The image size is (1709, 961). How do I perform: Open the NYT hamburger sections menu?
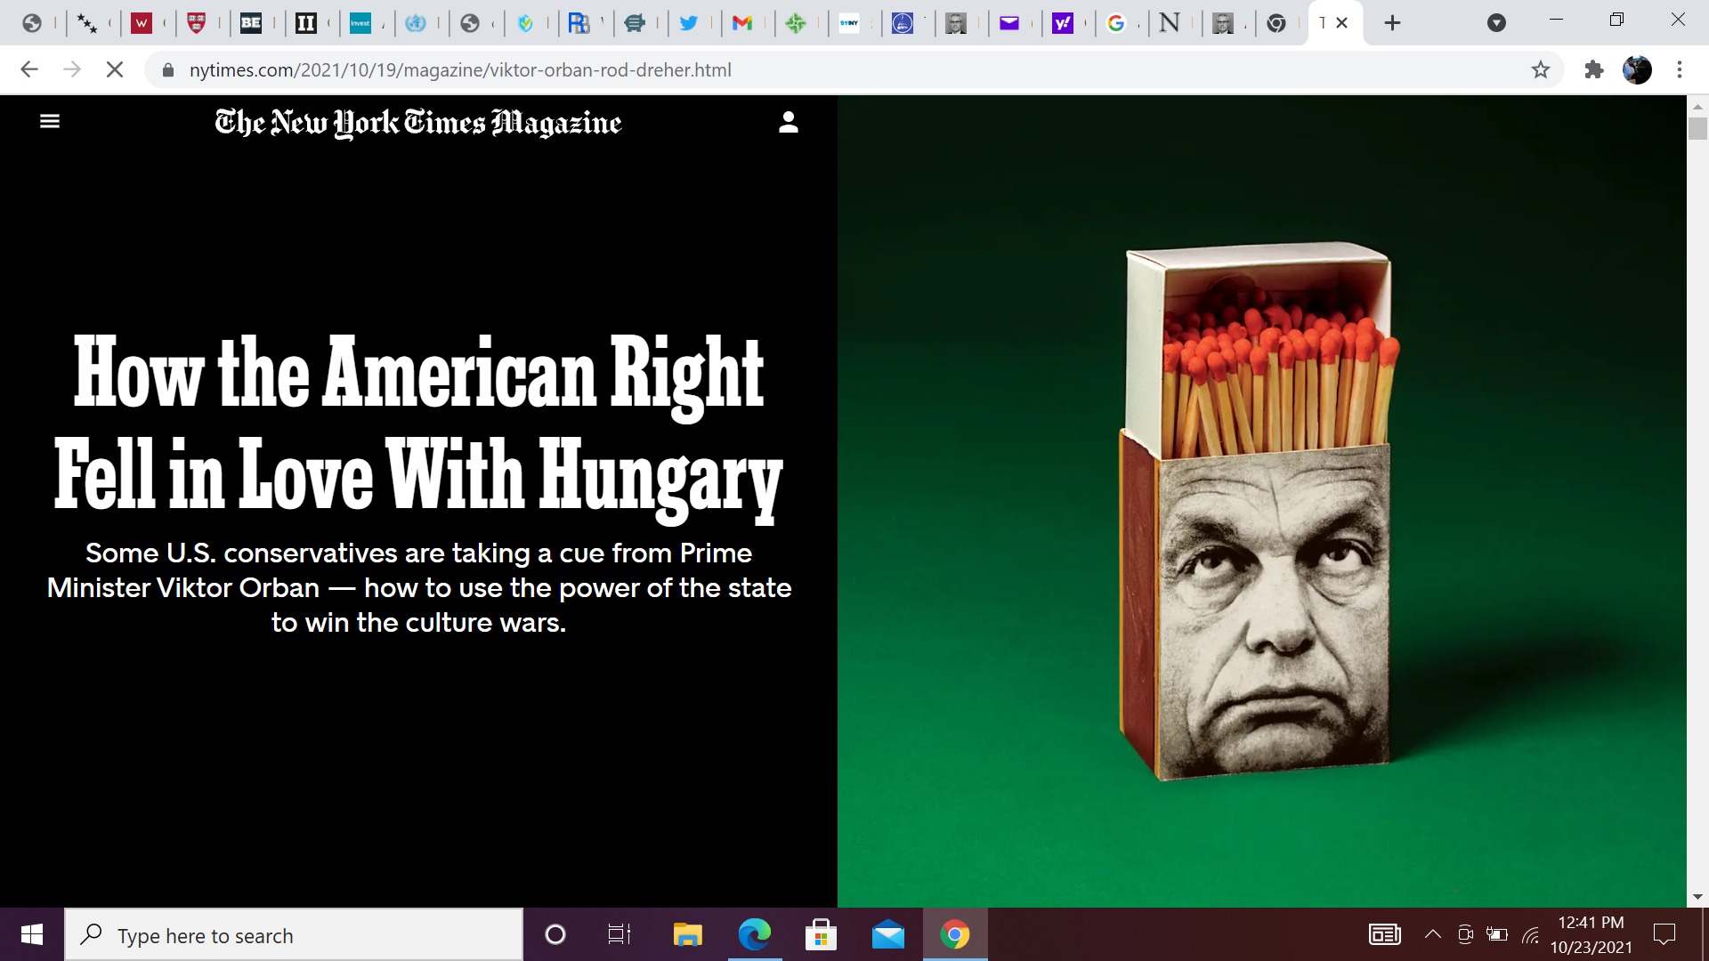coord(50,121)
